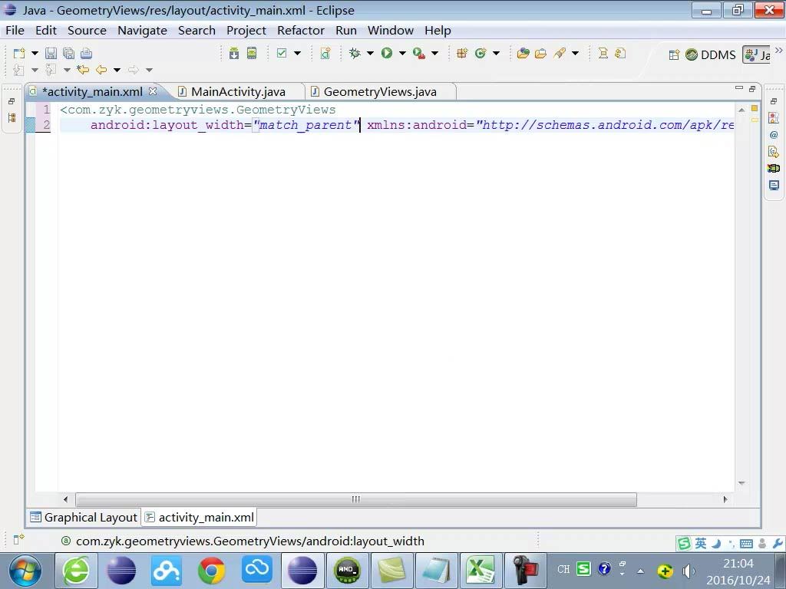Click the New Java Package icon
Viewport: 786px width, 589px height.
click(x=462, y=53)
